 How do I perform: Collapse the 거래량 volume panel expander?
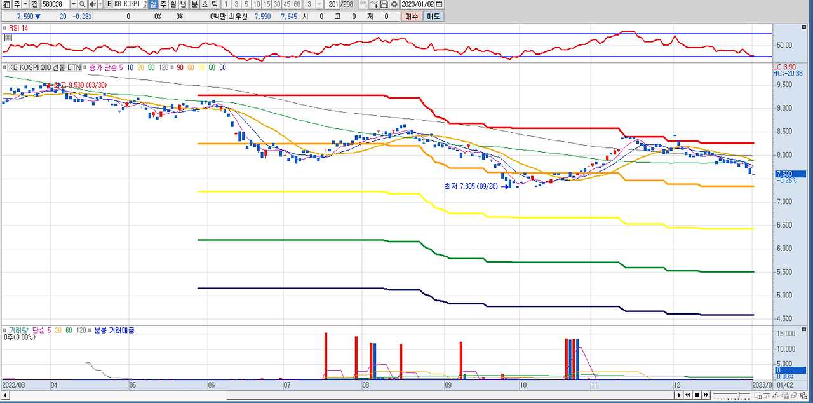[x=3, y=331]
